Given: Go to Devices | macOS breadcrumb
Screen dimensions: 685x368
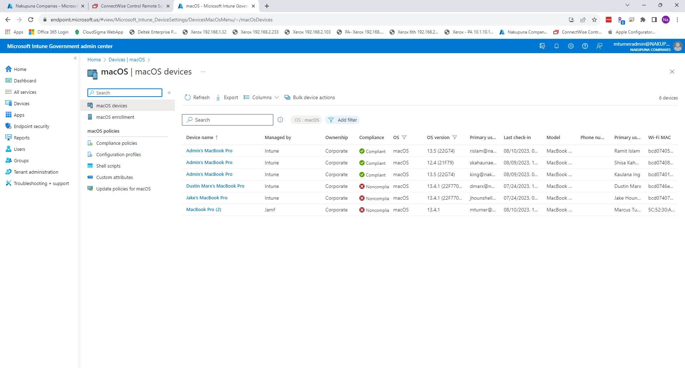Looking at the screenshot, I should 127,60.
